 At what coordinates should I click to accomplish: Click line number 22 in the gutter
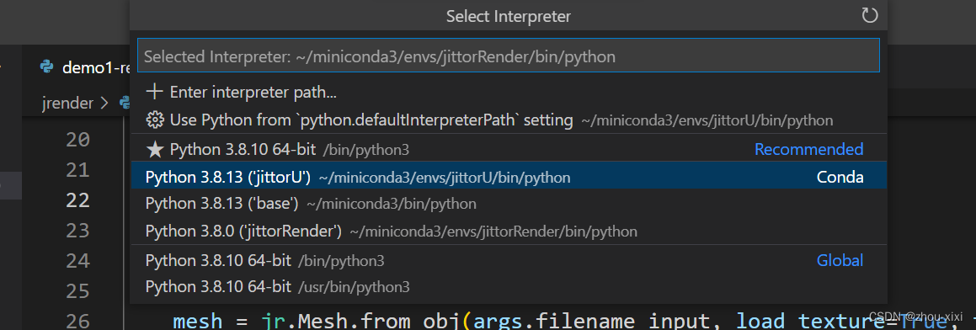[77, 200]
